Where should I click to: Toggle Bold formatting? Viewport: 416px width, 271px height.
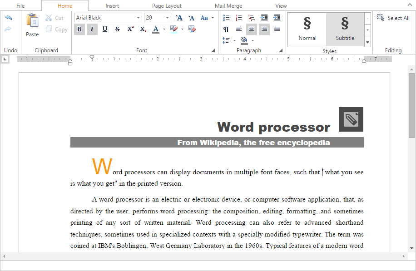pos(79,29)
